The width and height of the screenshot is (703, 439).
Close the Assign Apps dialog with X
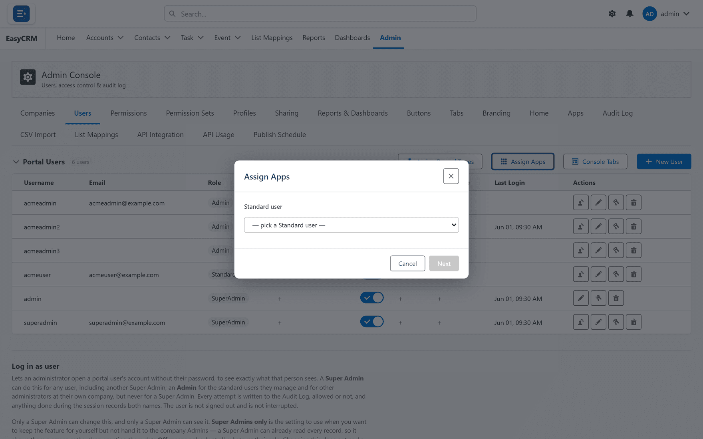451,176
